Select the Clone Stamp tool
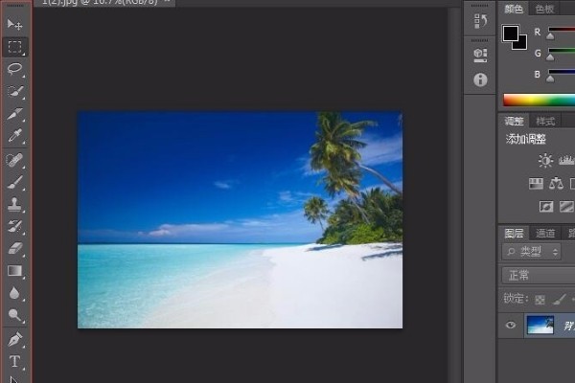The width and height of the screenshot is (575, 383). (x=14, y=205)
